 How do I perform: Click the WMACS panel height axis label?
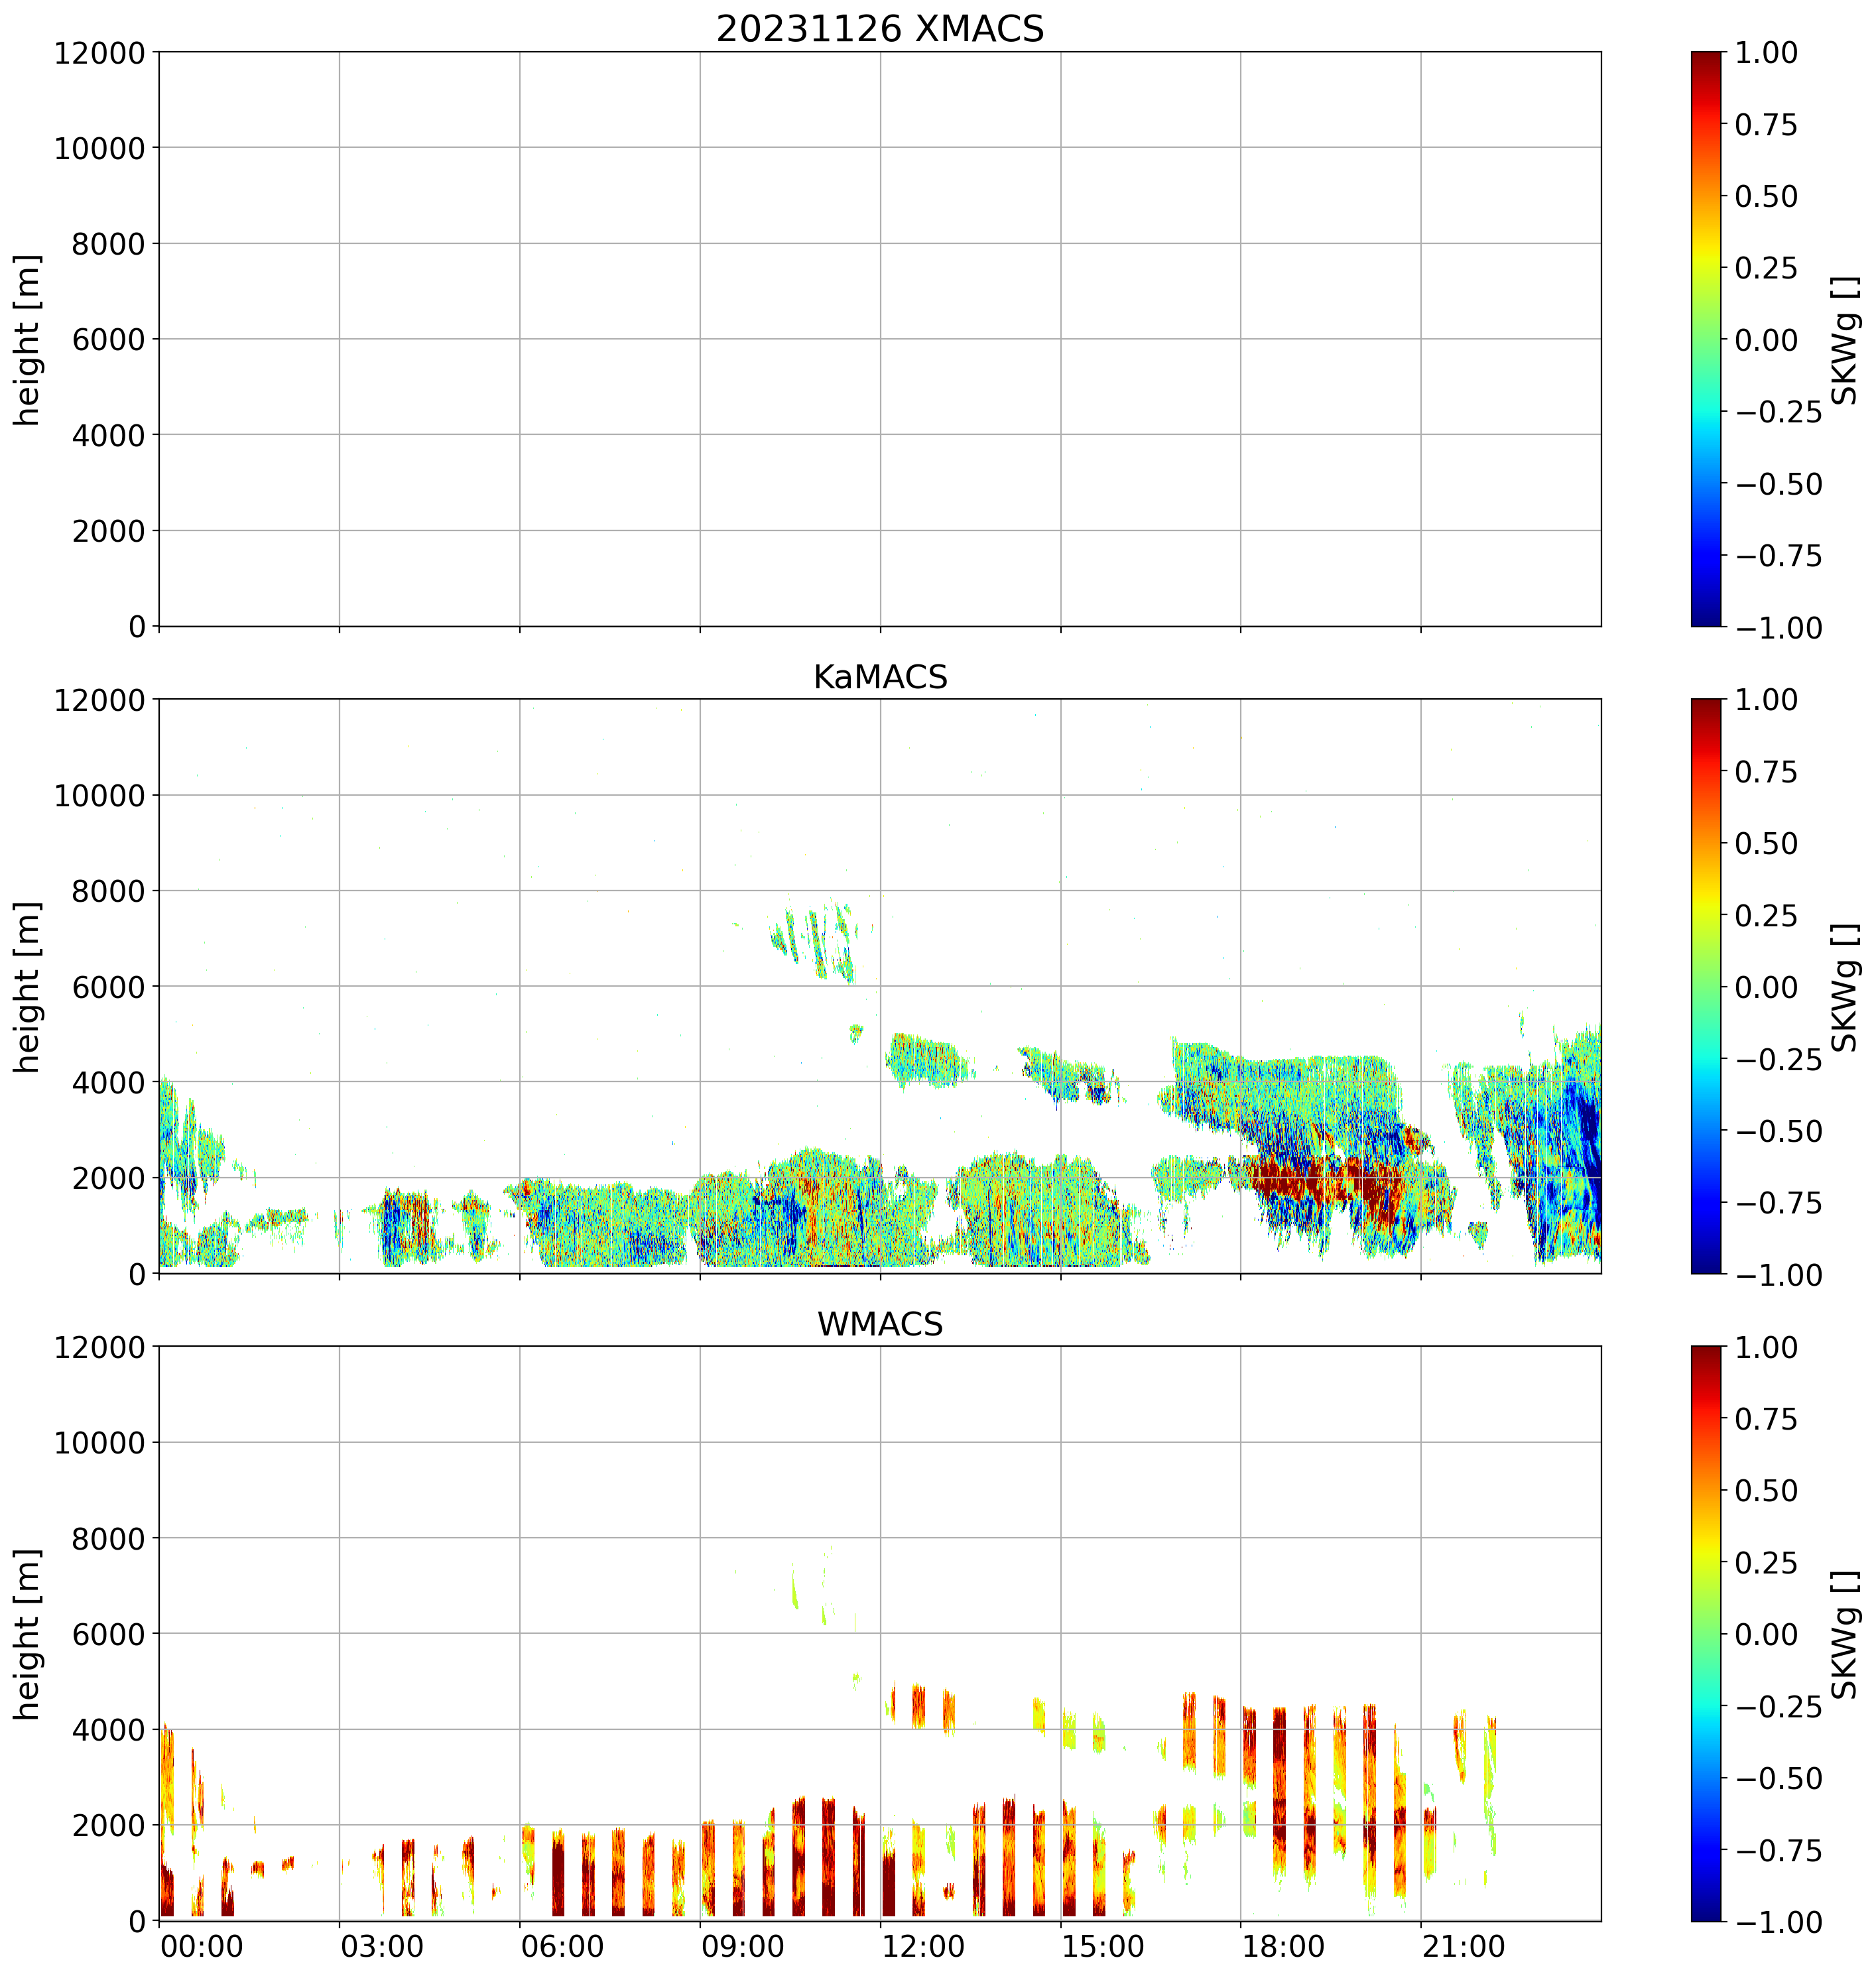(28, 1633)
